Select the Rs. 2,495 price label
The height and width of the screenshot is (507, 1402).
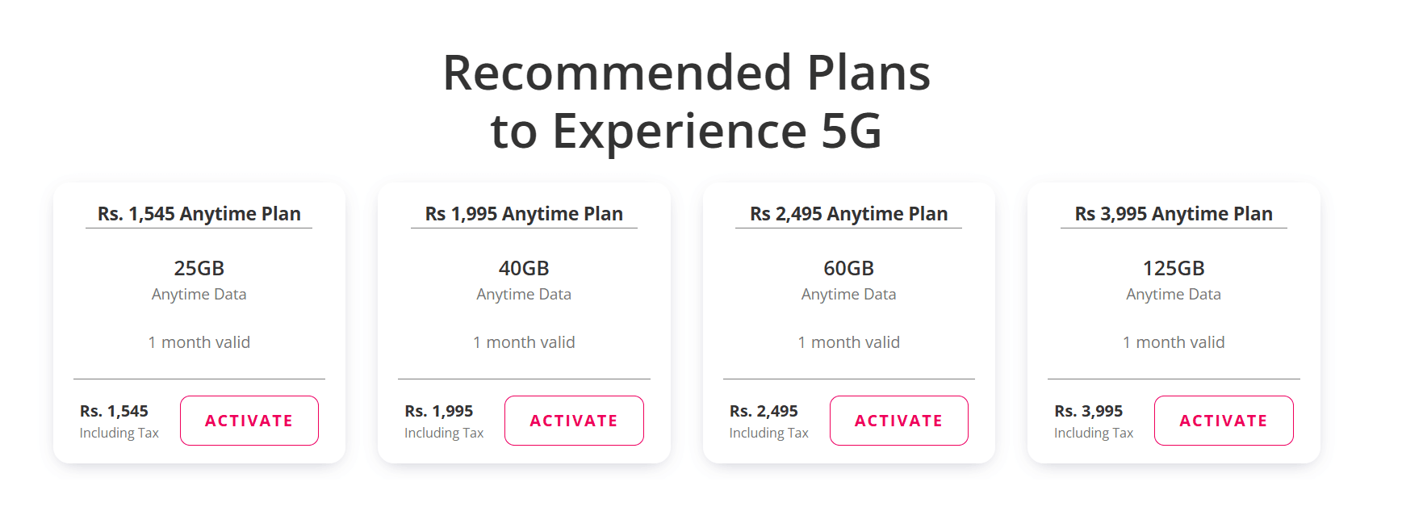(764, 411)
